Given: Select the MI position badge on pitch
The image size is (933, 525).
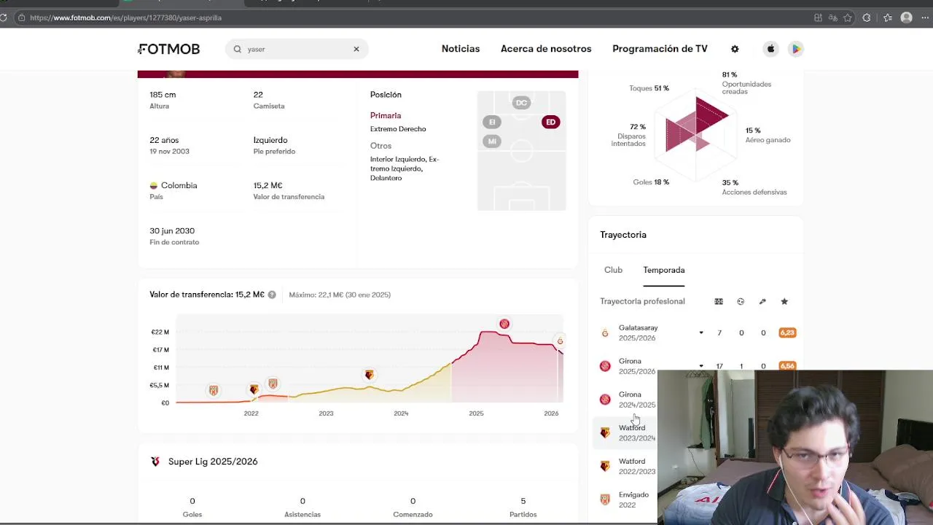Looking at the screenshot, I should [x=492, y=141].
